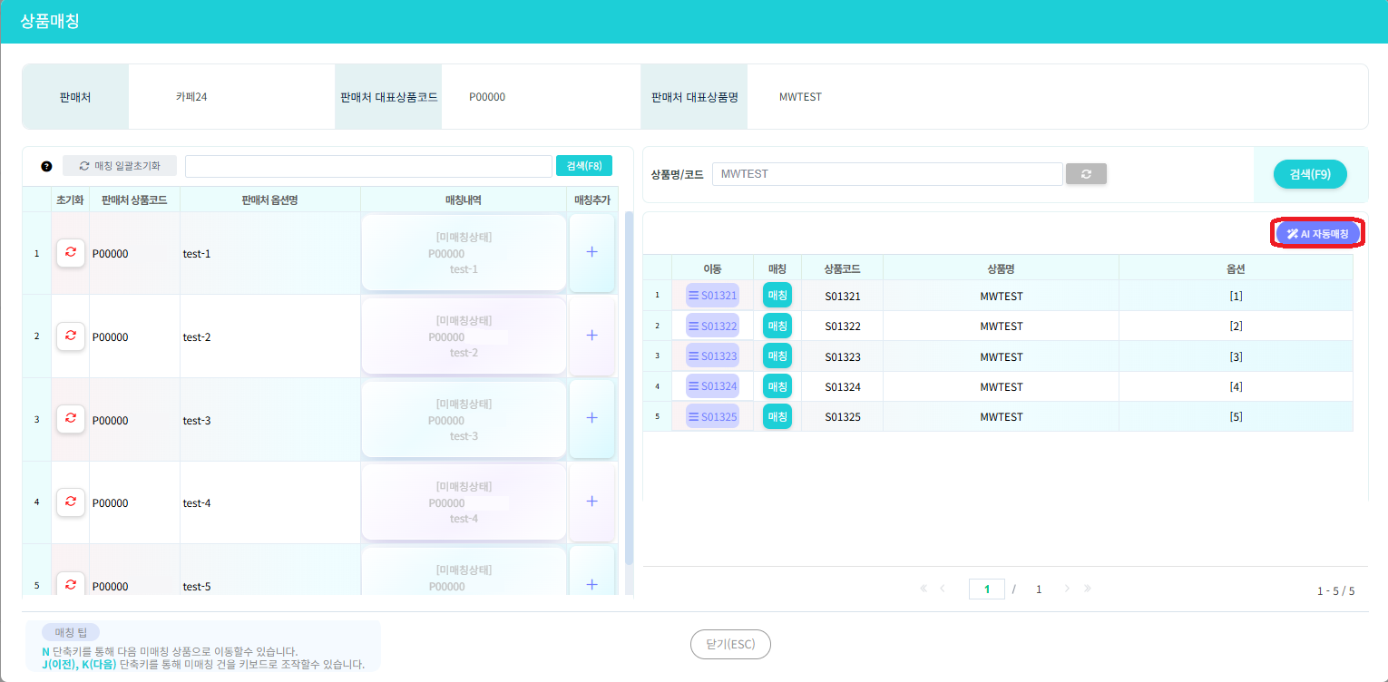Screen dimensions: 1388x682
Task: Click the page number input box
Action: click(987, 589)
